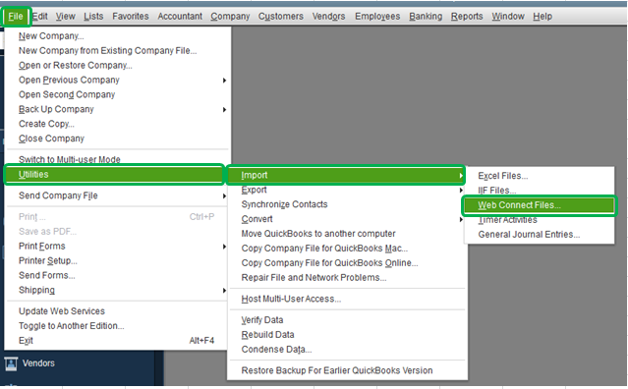
Task: Select Close Company
Action: click(117, 139)
